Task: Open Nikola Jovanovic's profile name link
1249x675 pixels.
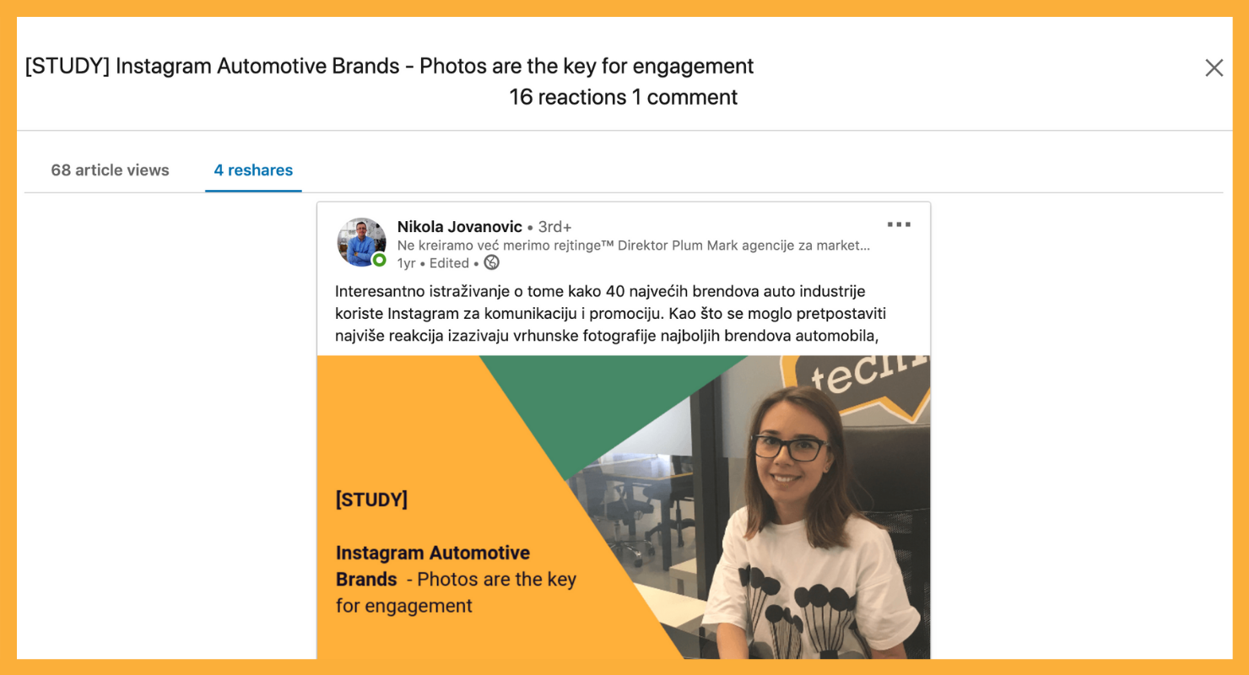Action: click(x=460, y=226)
